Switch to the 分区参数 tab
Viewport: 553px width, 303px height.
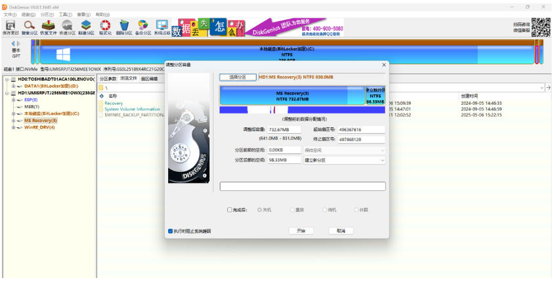coord(107,79)
